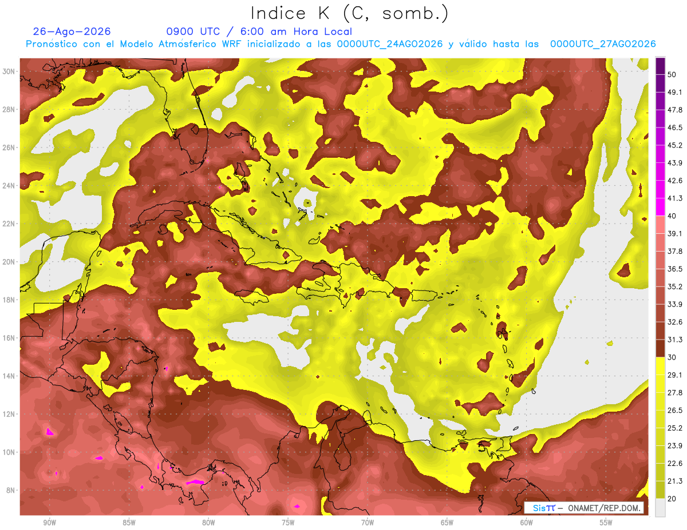Click the longitude axis label '55W'
This screenshot has height=530, width=687.
pyautogui.click(x=606, y=523)
